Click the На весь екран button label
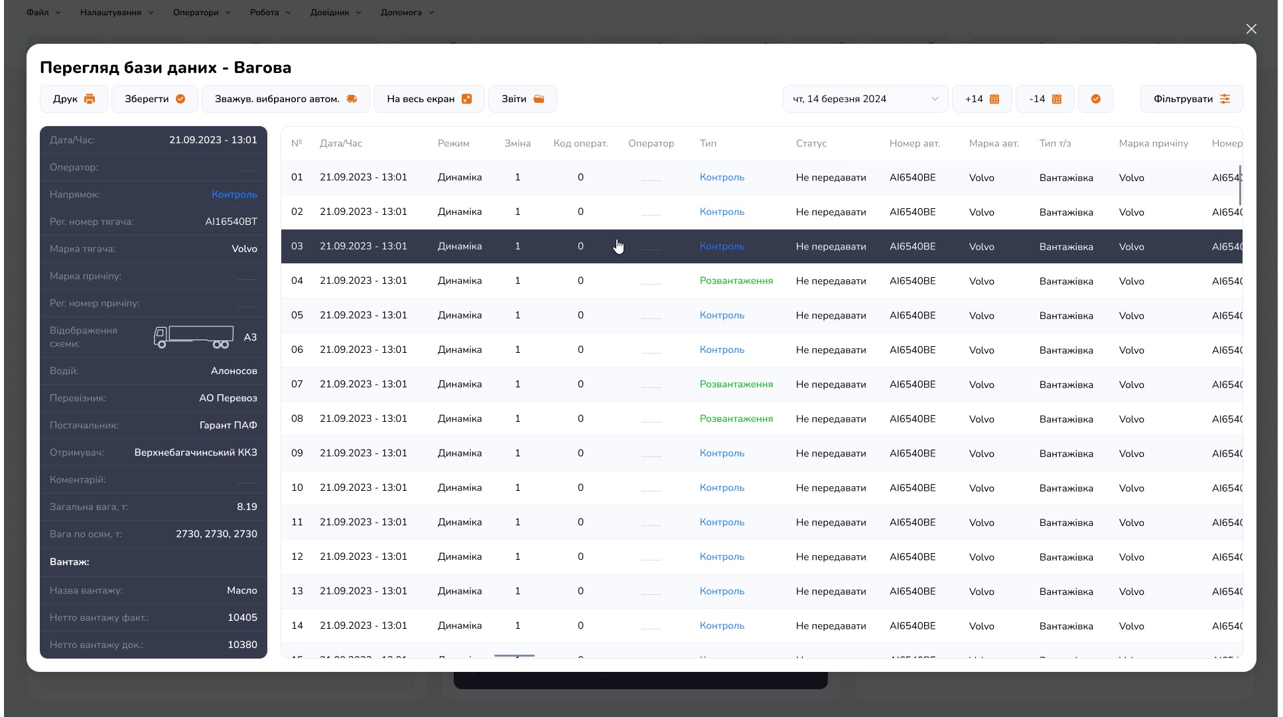 [x=421, y=99]
